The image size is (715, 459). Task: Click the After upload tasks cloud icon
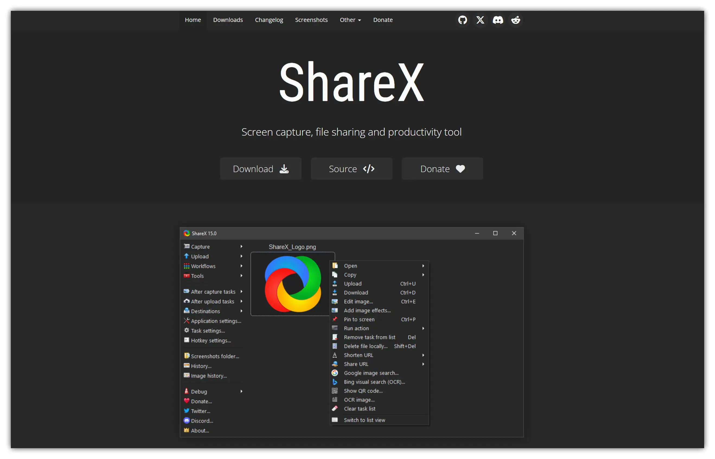click(x=187, y=301)
